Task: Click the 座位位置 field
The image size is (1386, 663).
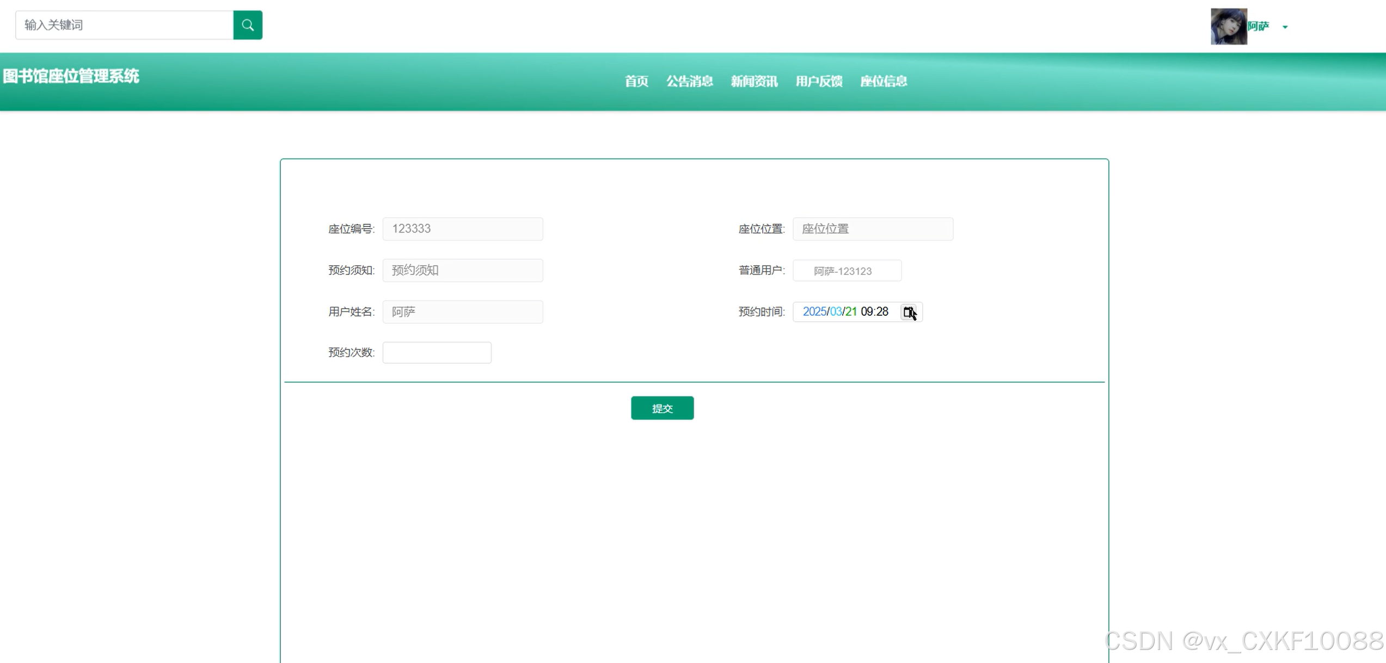Action: 872,229
